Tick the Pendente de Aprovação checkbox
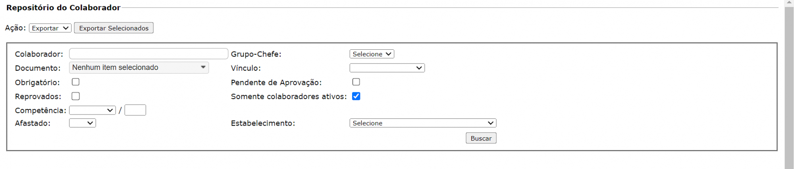The height and width of the screenshot is (169, 794). click(356, 82)
